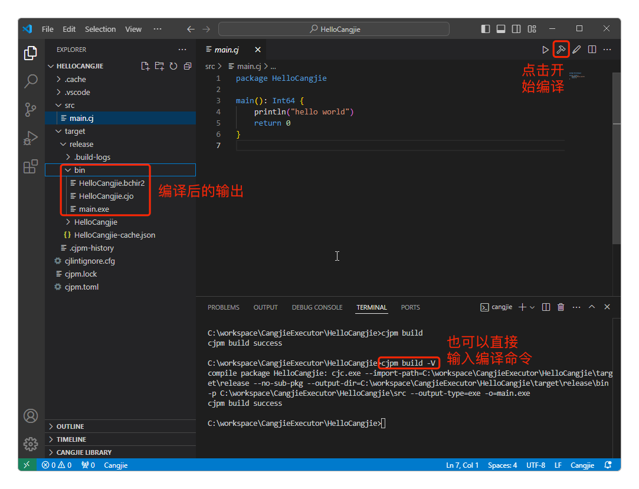Switch to the PORTS panel tab

[411, 307]
